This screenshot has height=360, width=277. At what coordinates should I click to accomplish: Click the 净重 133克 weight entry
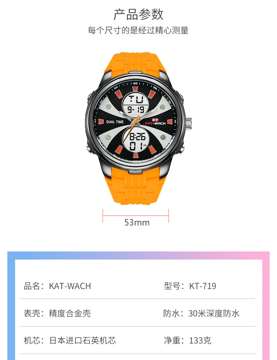tap(188, 340)
